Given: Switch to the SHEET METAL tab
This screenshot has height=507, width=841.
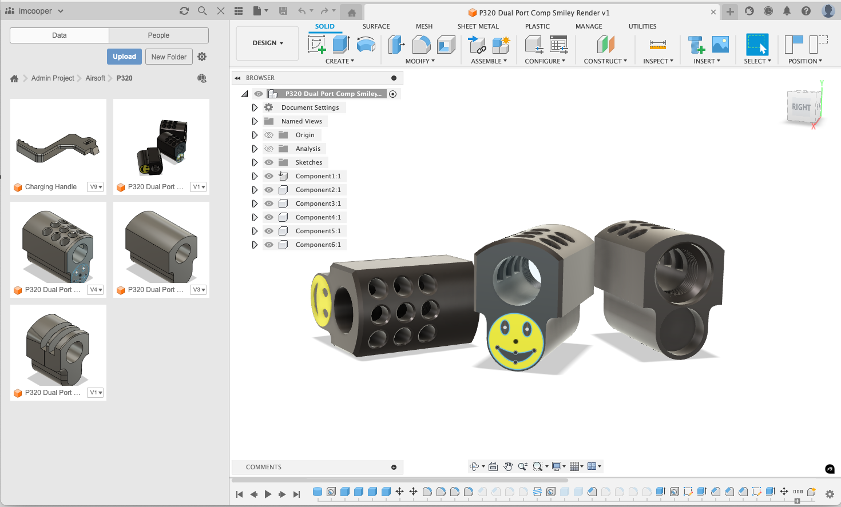Looking at the screenshot, I should coord(478,26).
